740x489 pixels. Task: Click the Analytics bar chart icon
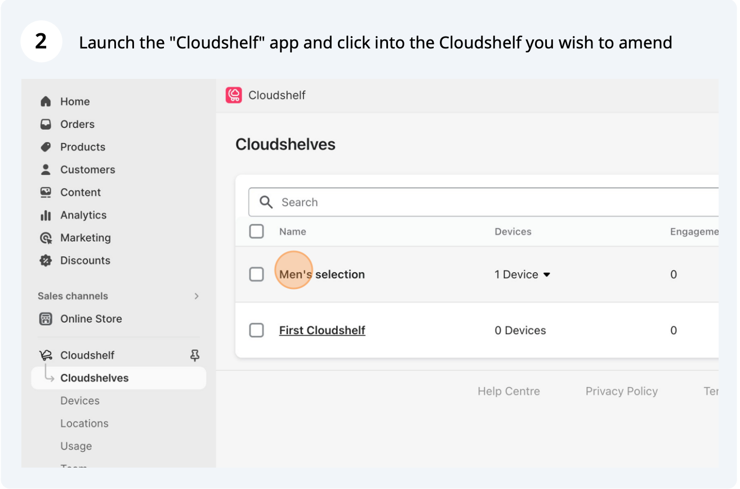[46, 215]
